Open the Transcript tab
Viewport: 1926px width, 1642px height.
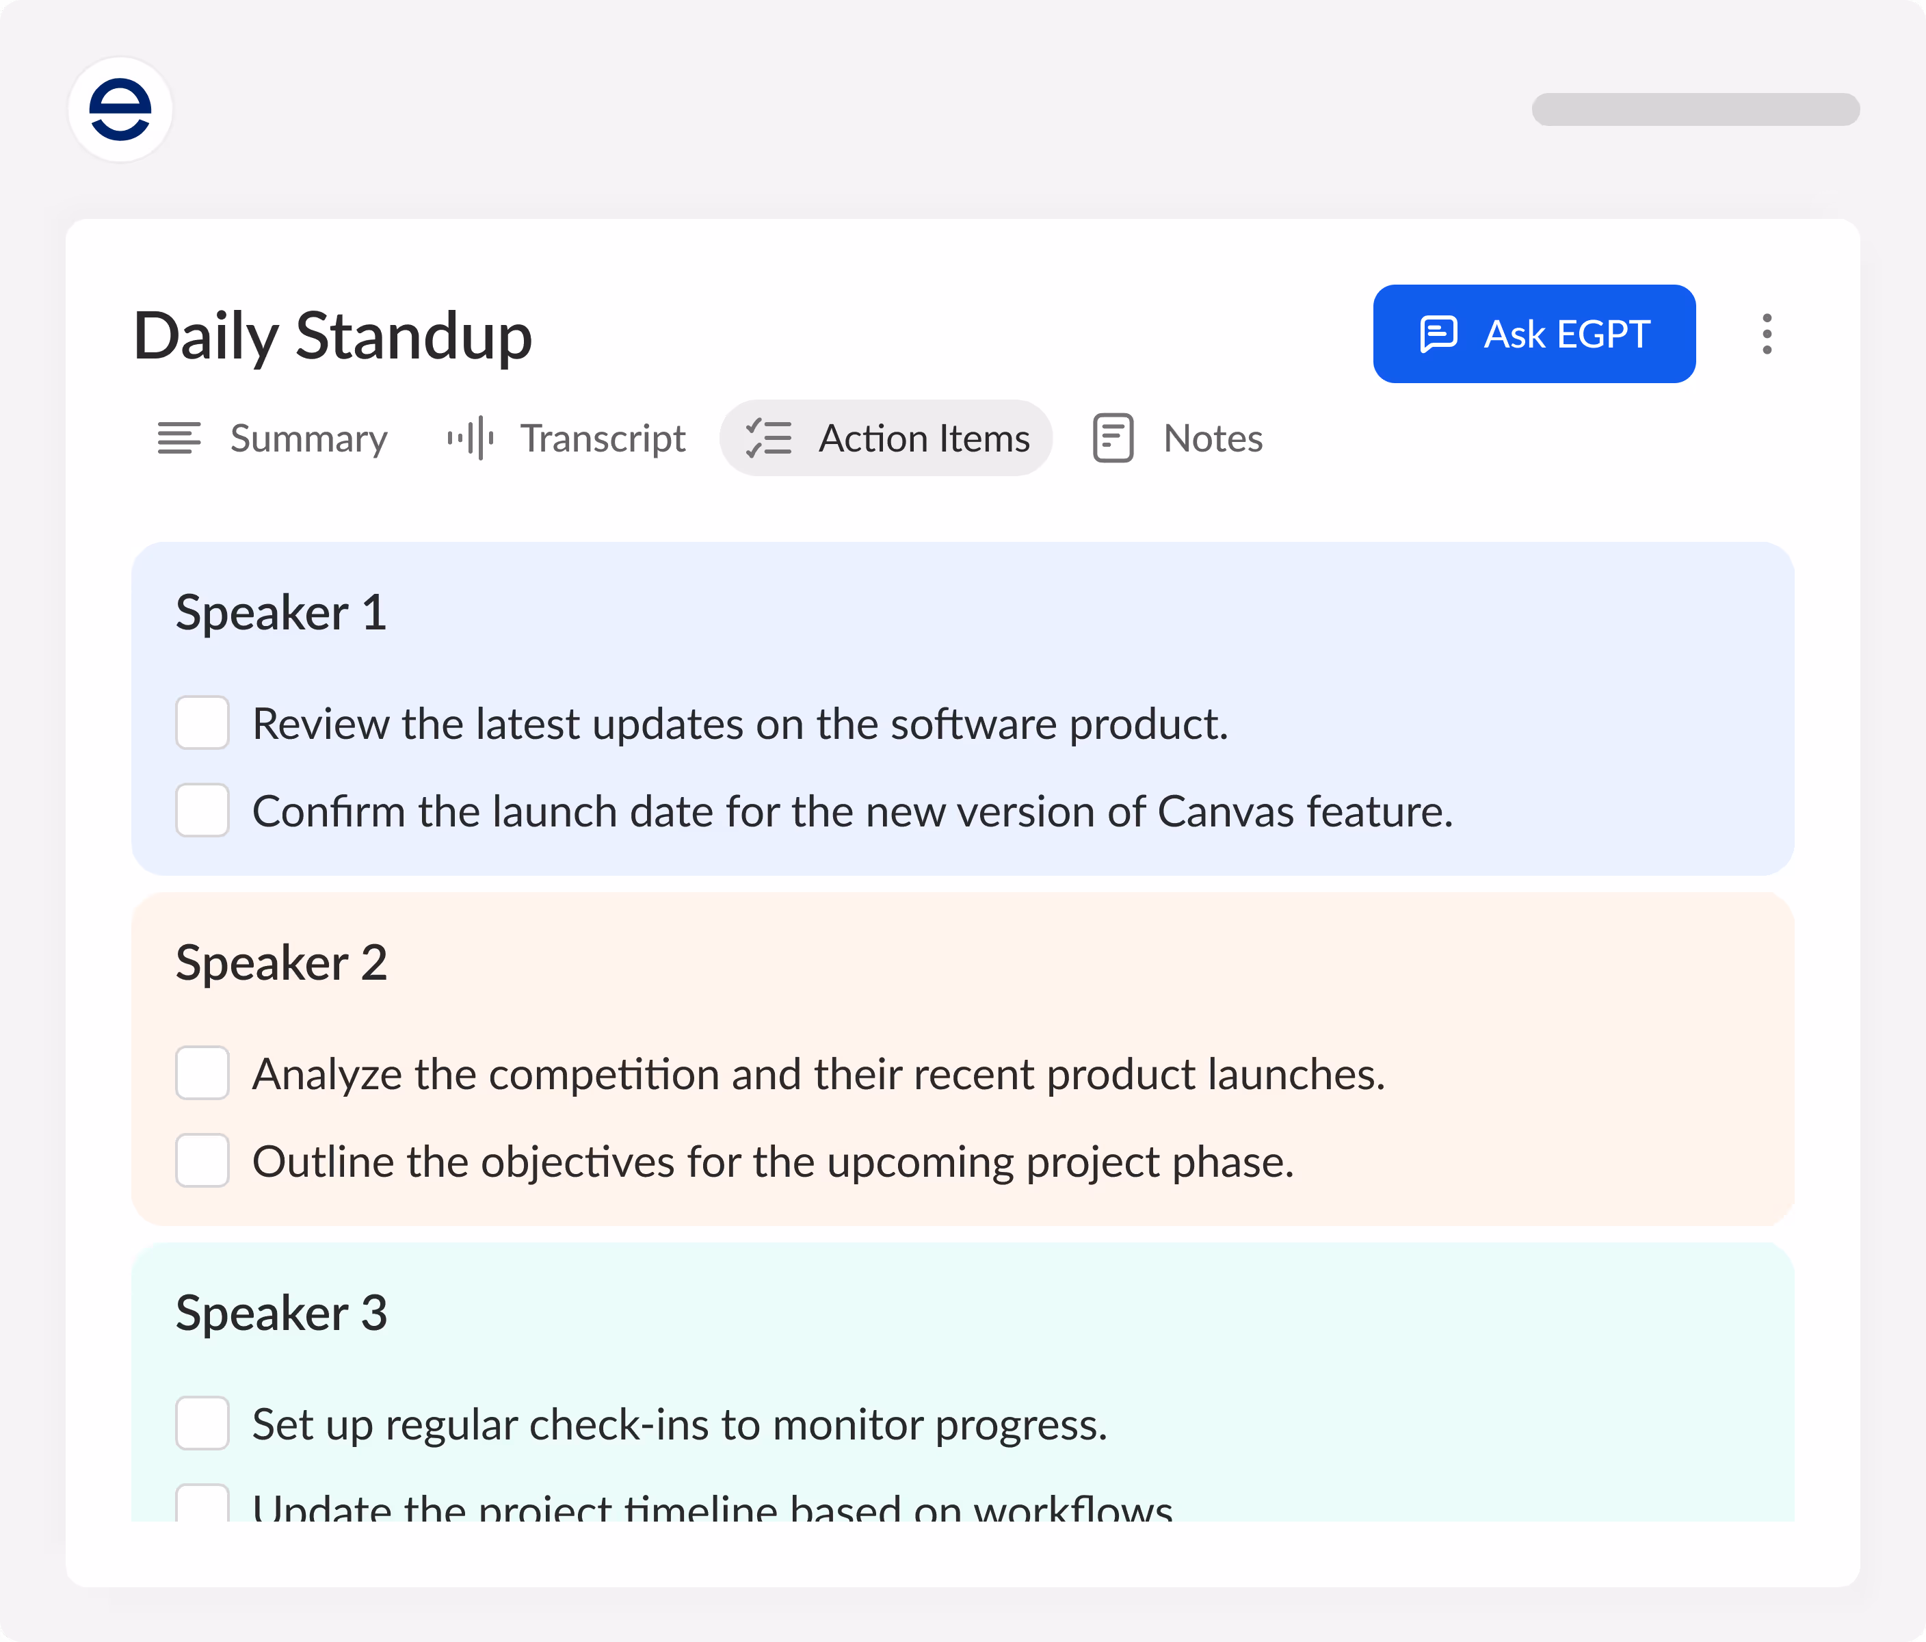(x=603, y=438)
